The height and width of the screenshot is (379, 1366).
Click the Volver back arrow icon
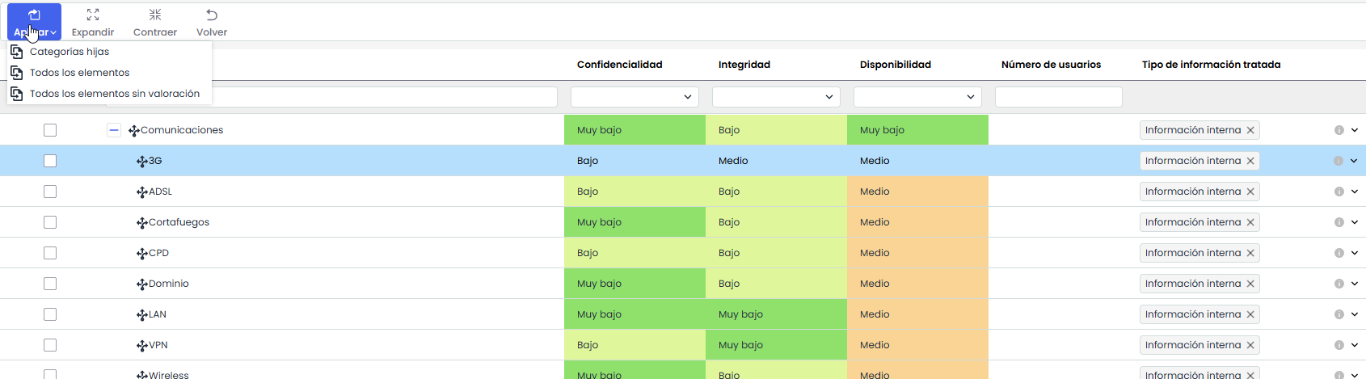click(212, 15)
